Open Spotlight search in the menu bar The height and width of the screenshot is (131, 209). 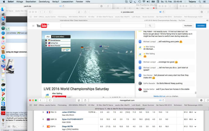[200, 1]
